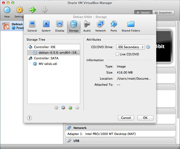
Task: Click the grey Discard down-arrow icon
Action: tap(44, 10)
